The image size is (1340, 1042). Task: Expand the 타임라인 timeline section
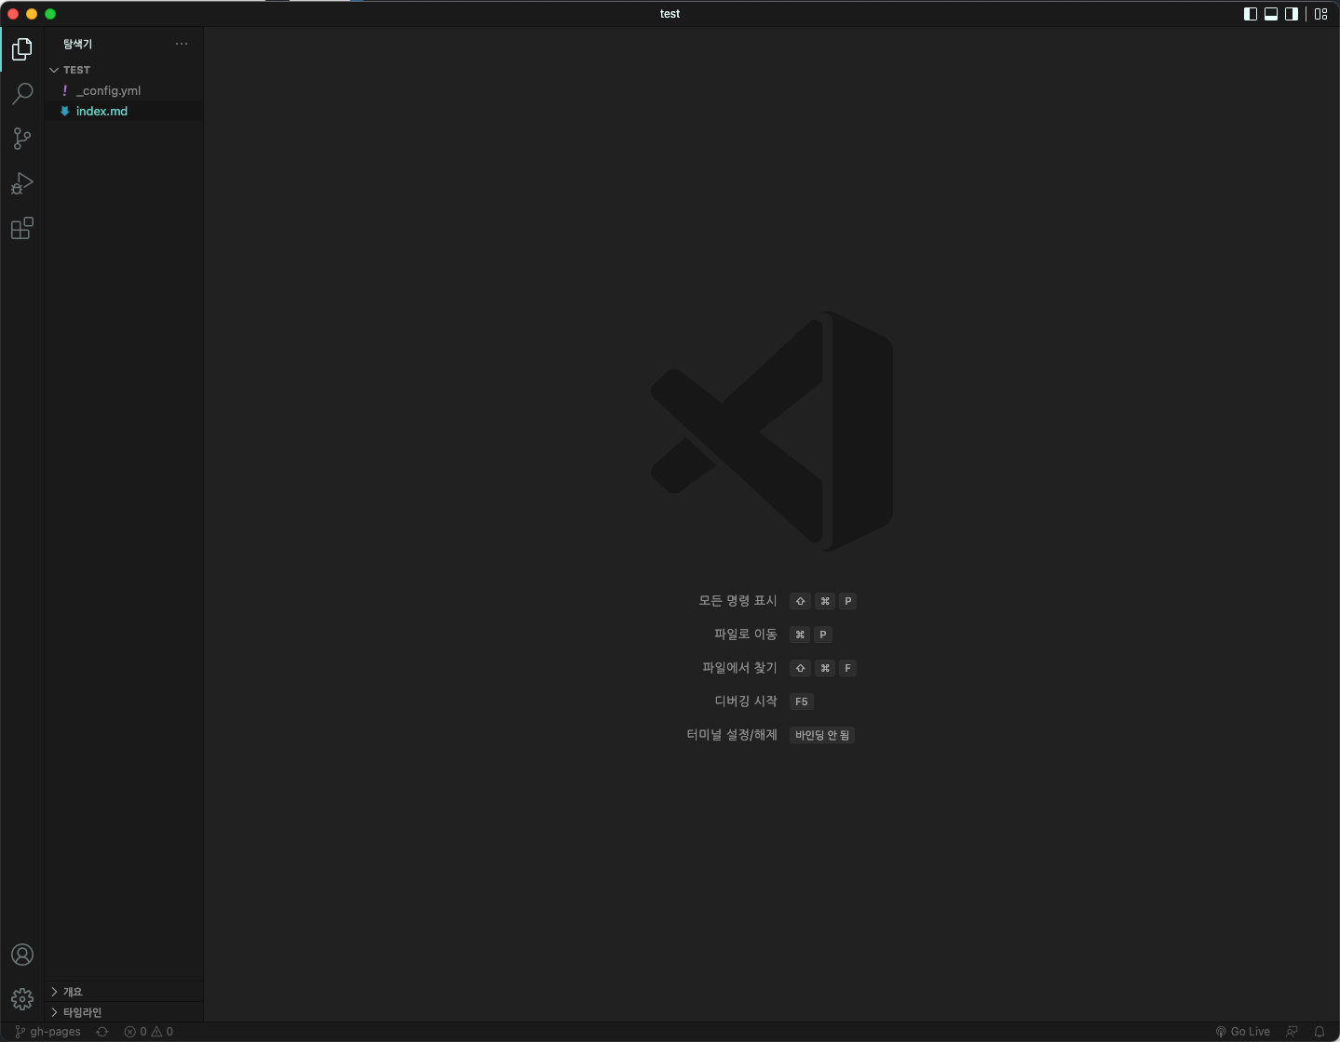click(x=124, y=1012)
